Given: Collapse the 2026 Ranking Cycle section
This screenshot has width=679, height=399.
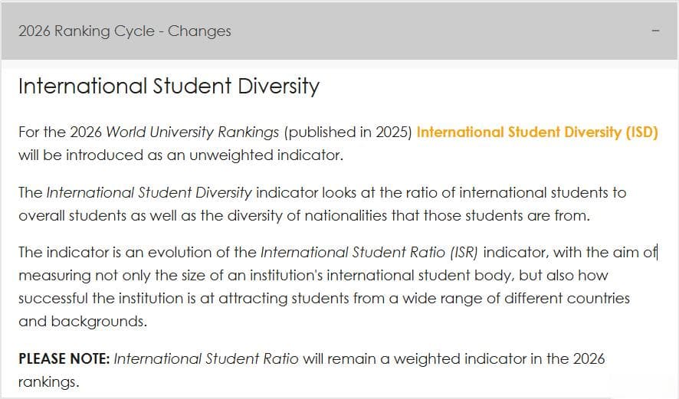Looking at the screenshot, I should (x=655, y=31).
